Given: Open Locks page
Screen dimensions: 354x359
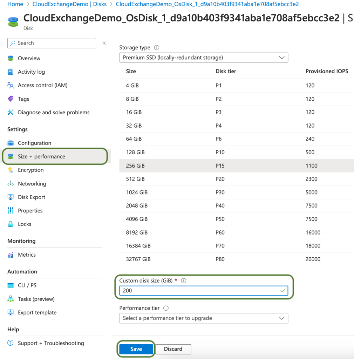Looking at the screenshot, I should 25,224.
